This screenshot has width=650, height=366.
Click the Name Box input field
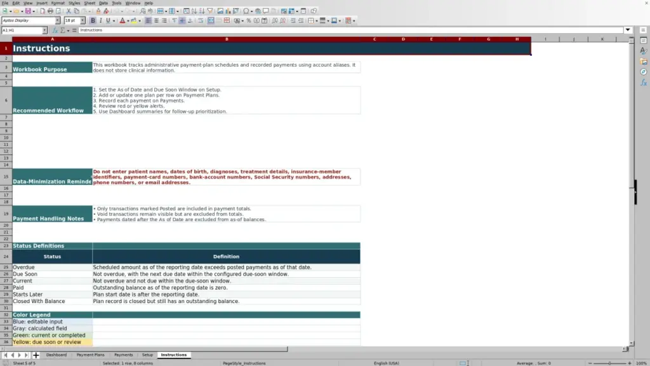coord(22,30)
